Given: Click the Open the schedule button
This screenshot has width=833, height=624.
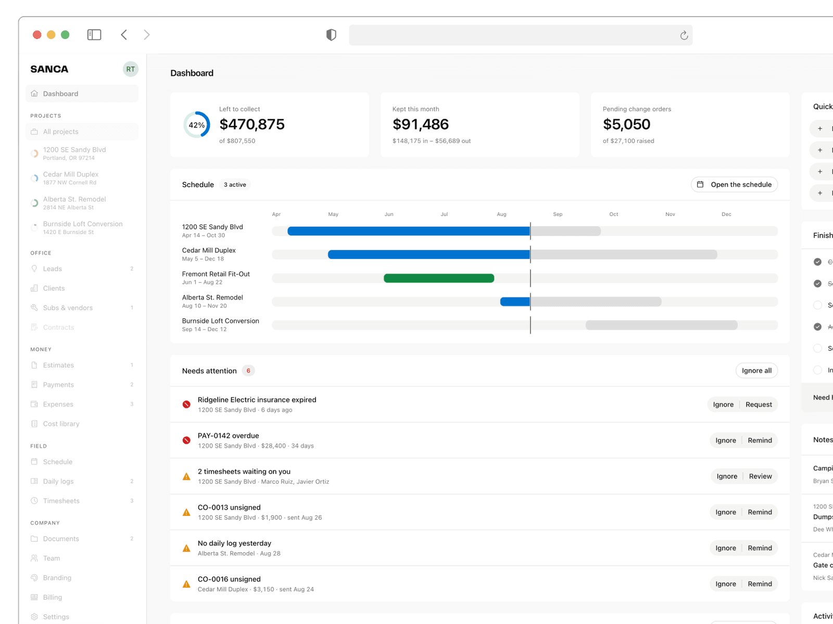Looking at the screenshot, I should [x=734, y=185].
